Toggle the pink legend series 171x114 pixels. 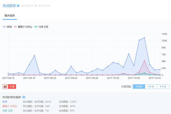[23, 27]
